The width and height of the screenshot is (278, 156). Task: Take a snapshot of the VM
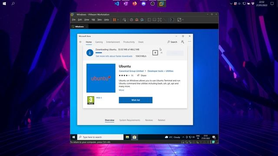pos(131,20)
